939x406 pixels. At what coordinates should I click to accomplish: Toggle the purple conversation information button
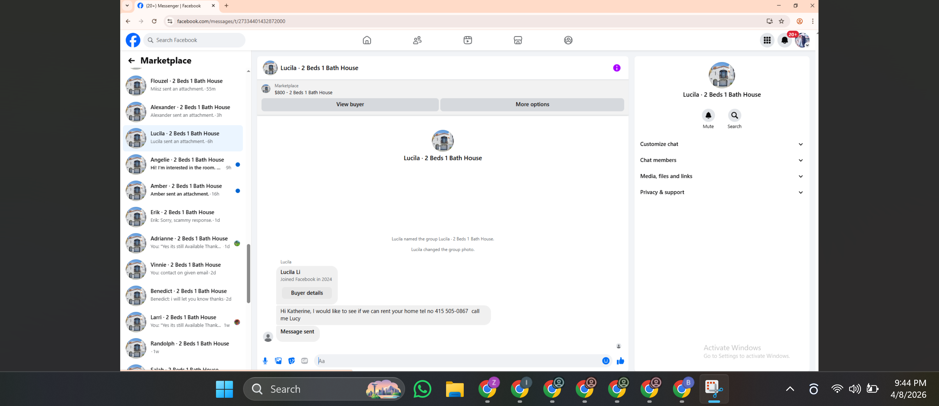[x=616, y=68]
